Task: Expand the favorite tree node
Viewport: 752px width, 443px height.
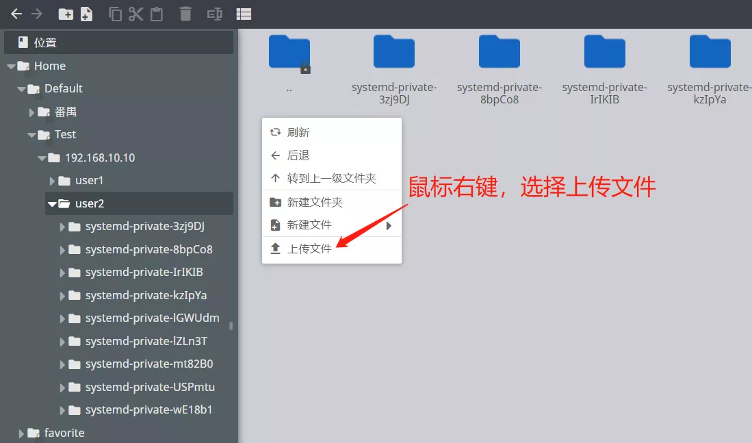Action: coord(21,433)
